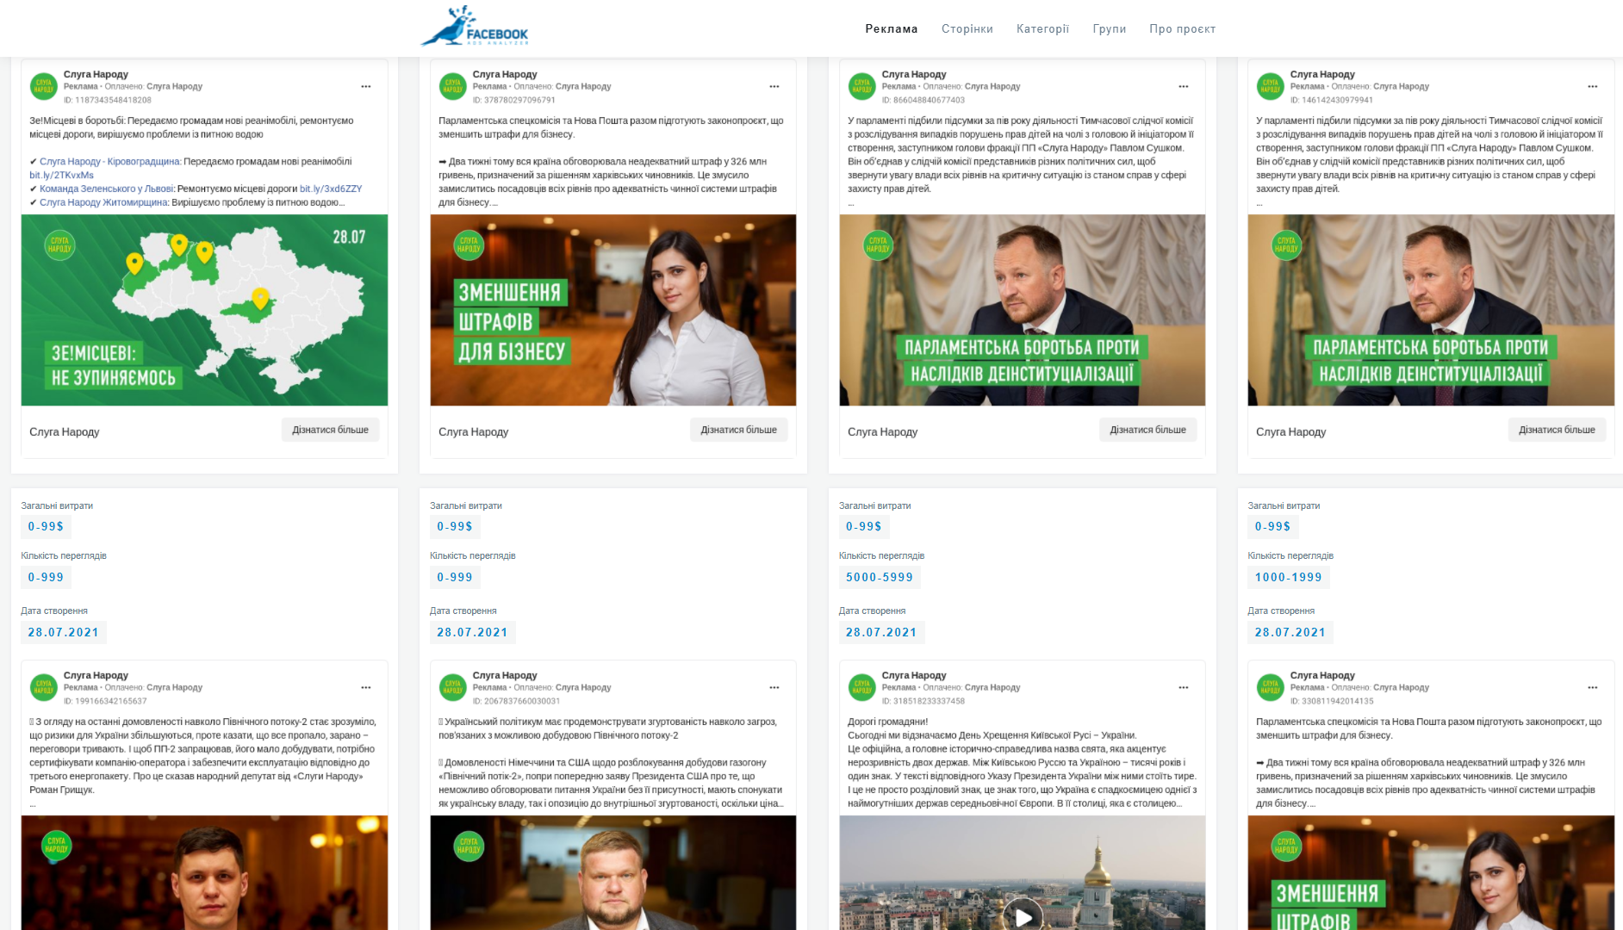Click Дізнатися більше under Зменшення штрафів ad

coord(738,430)
